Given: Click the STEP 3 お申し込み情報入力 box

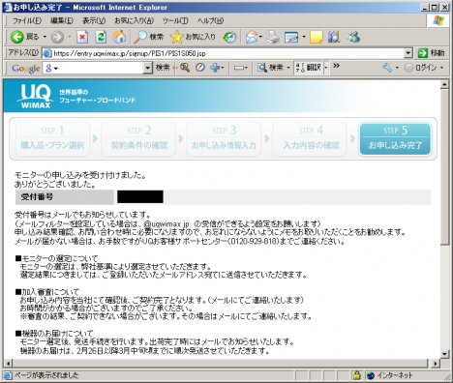Looking at the screenshot, I should point(224,139).
